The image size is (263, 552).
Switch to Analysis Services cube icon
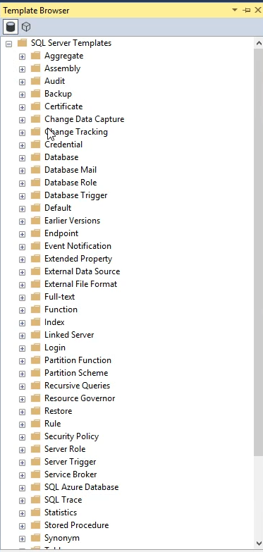point(26,26)
